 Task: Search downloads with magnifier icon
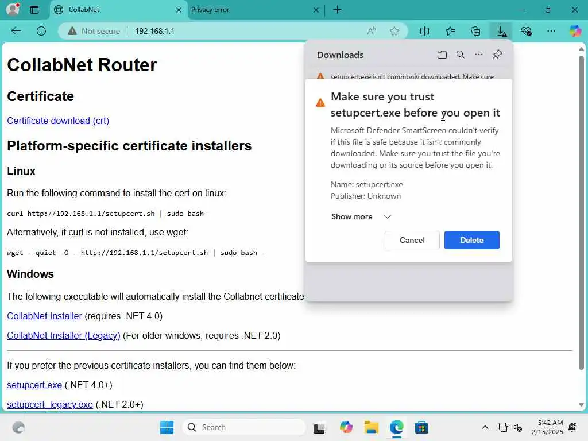460,55
